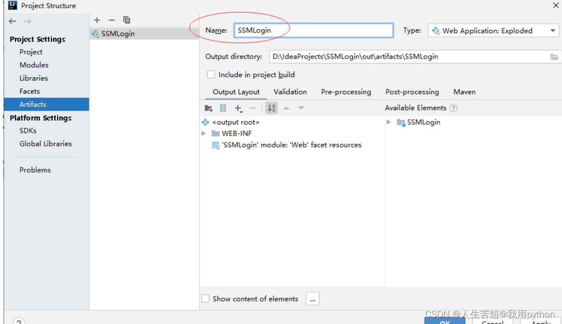This screenshot has width=562, height=324.
Task: Create archive in output layout
Action: (x=223, y=108)
